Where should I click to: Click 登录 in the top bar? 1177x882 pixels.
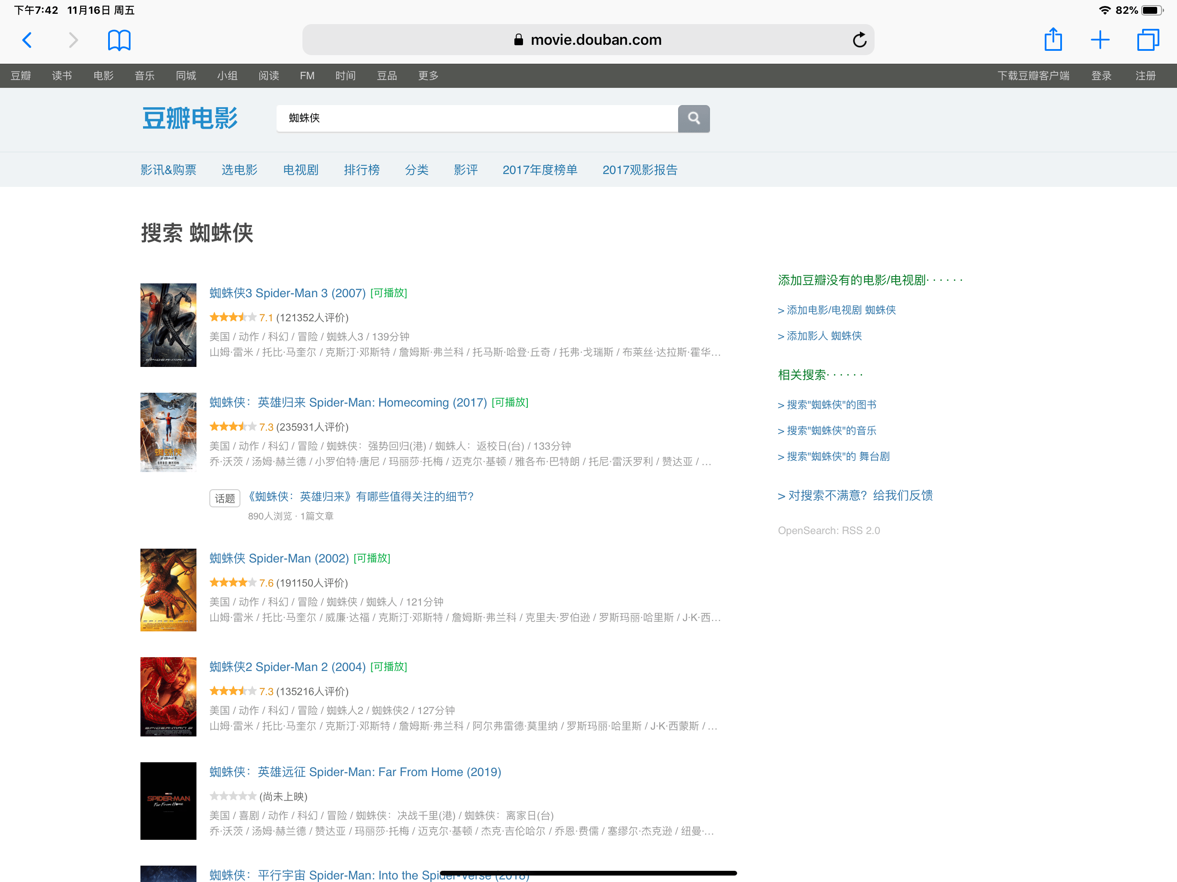coord(1101,75)
